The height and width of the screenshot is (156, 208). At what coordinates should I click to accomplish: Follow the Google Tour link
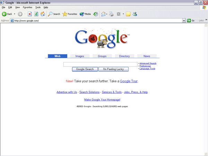(129, 81)
